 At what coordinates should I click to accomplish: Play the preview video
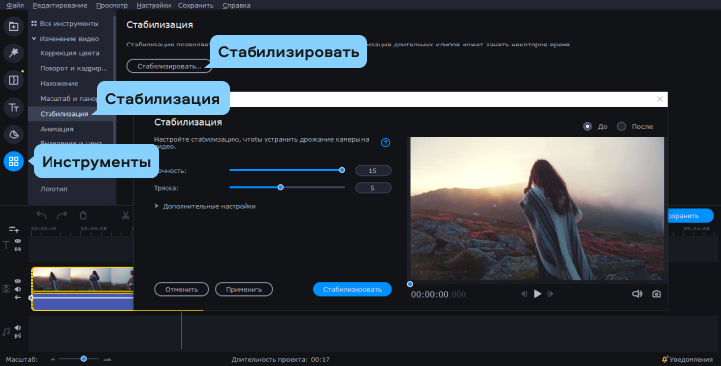tap(537, 294)
